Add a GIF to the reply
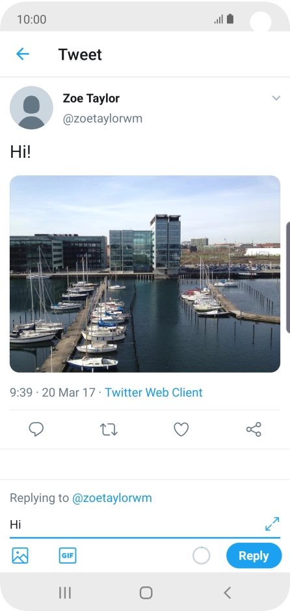290x611 pixels. point(68,555)
